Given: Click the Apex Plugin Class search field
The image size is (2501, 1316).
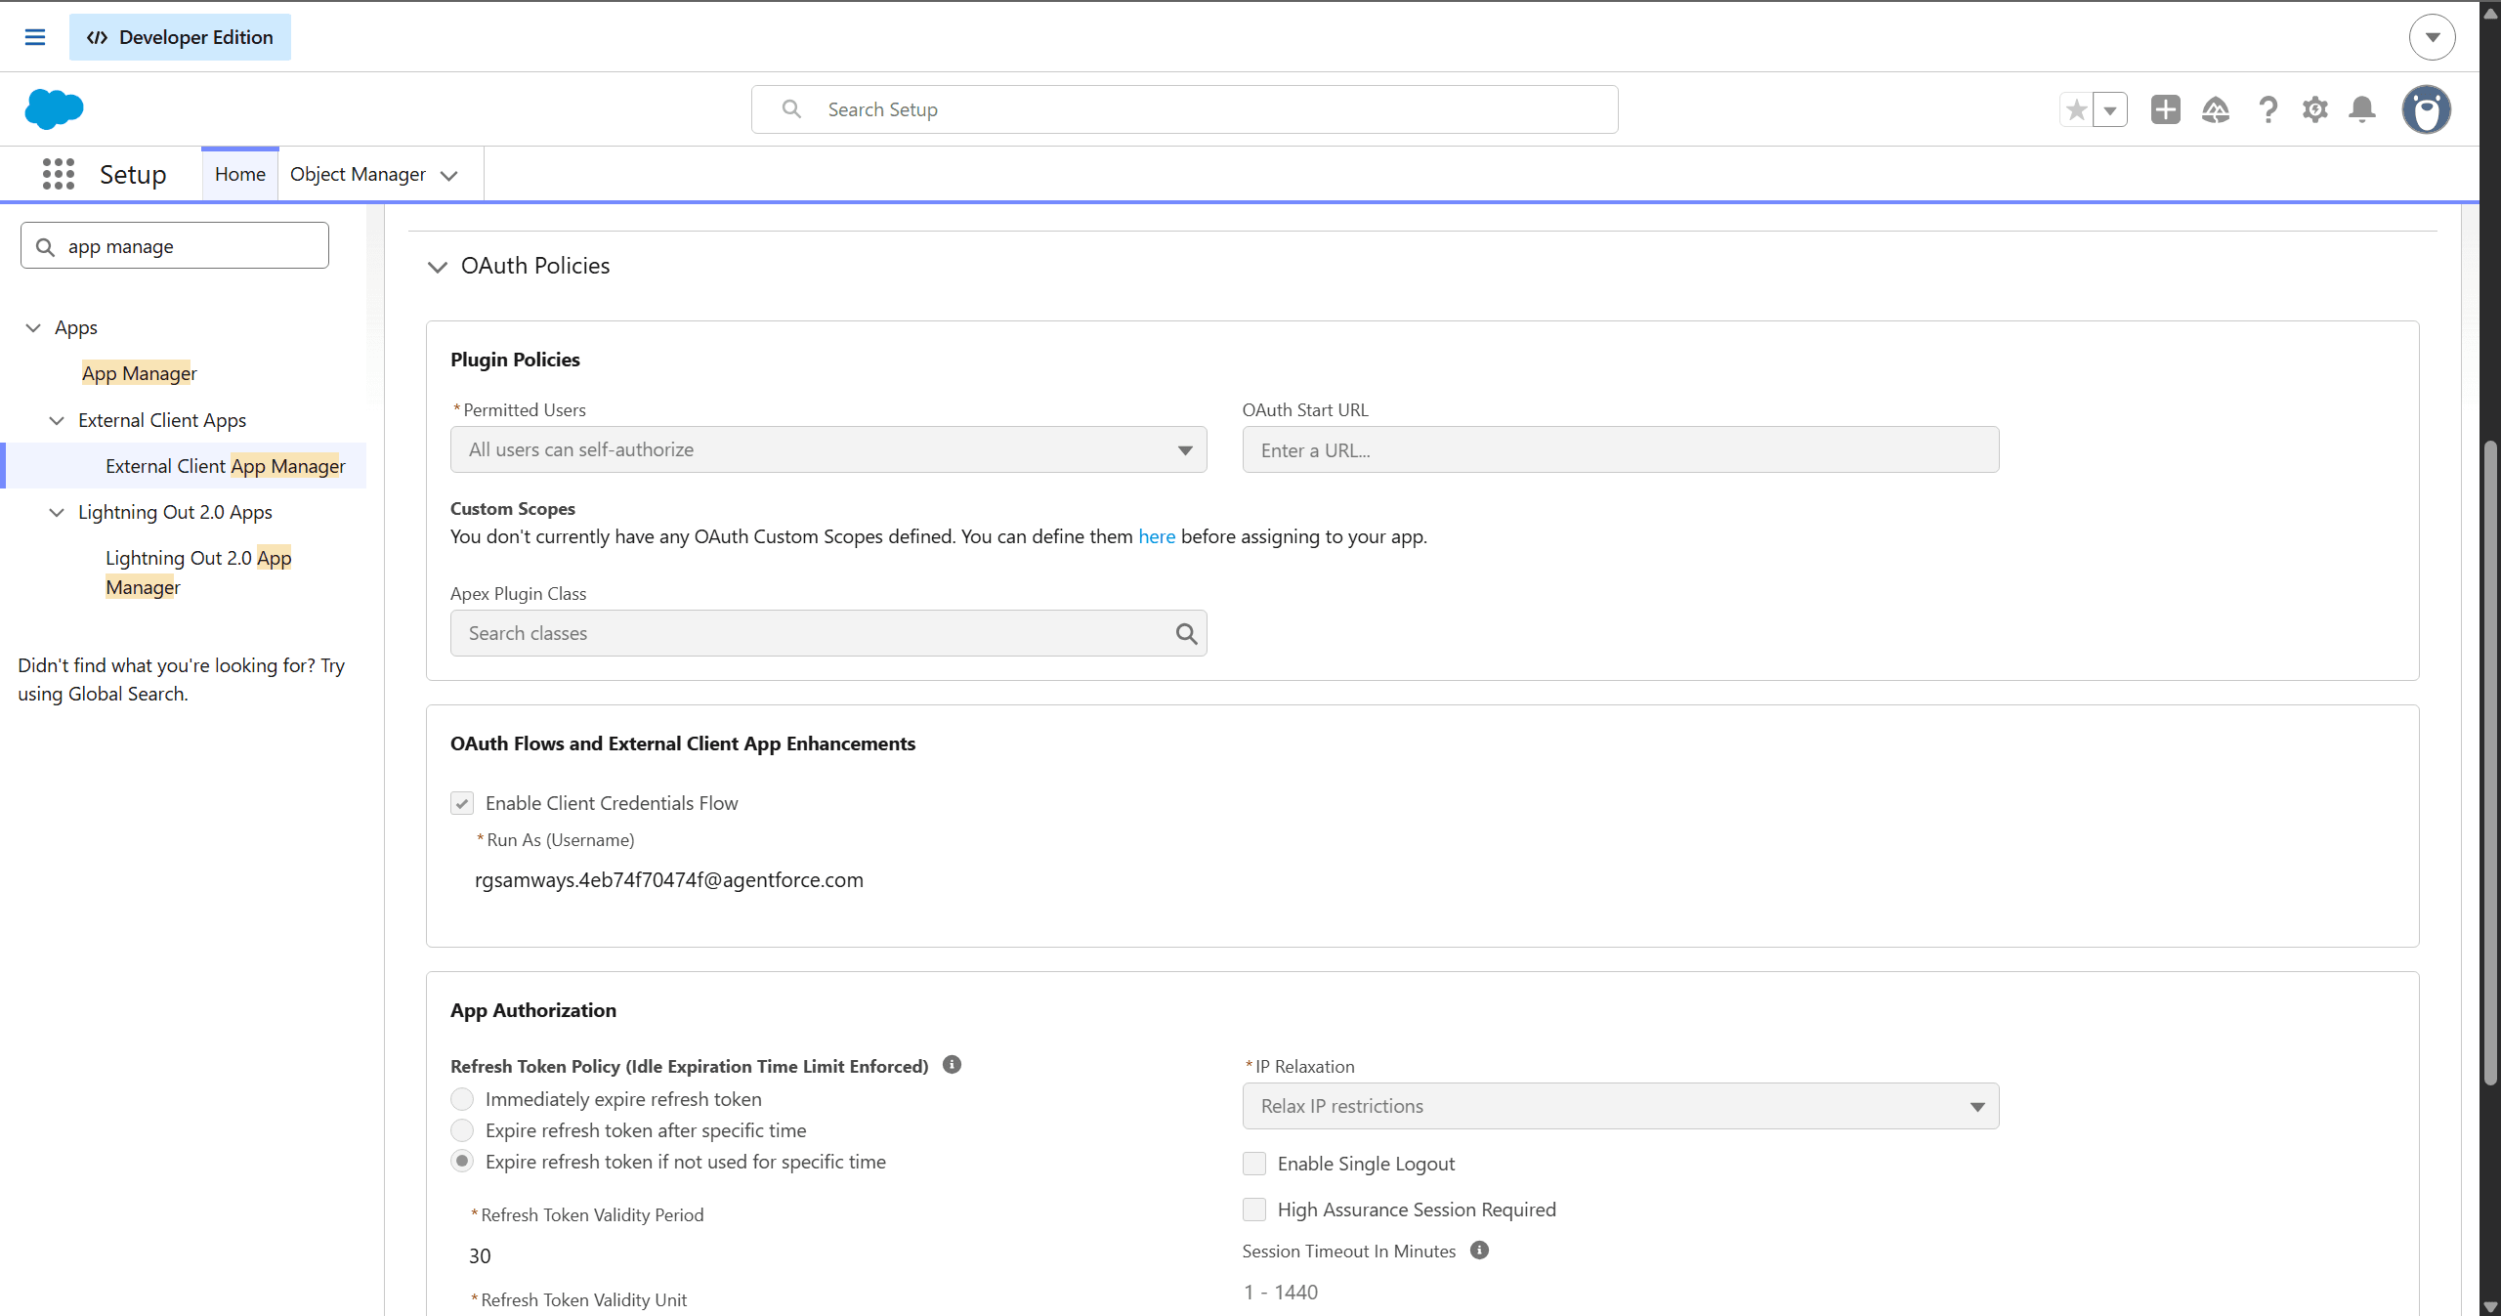Looking at the screenshot, I should coord(828,633).
